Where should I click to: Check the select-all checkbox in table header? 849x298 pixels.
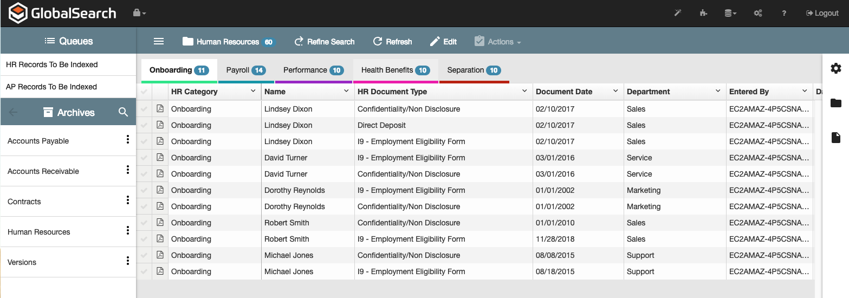point(144,92)
